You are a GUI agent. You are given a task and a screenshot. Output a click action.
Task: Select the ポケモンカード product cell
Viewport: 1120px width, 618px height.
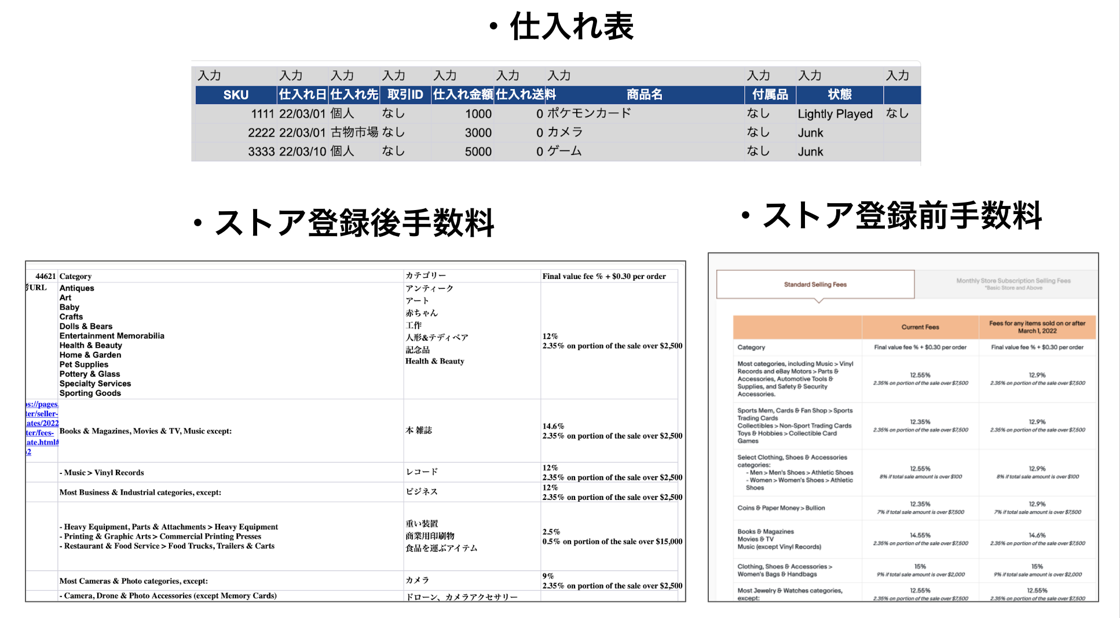[x=644, y=114]
